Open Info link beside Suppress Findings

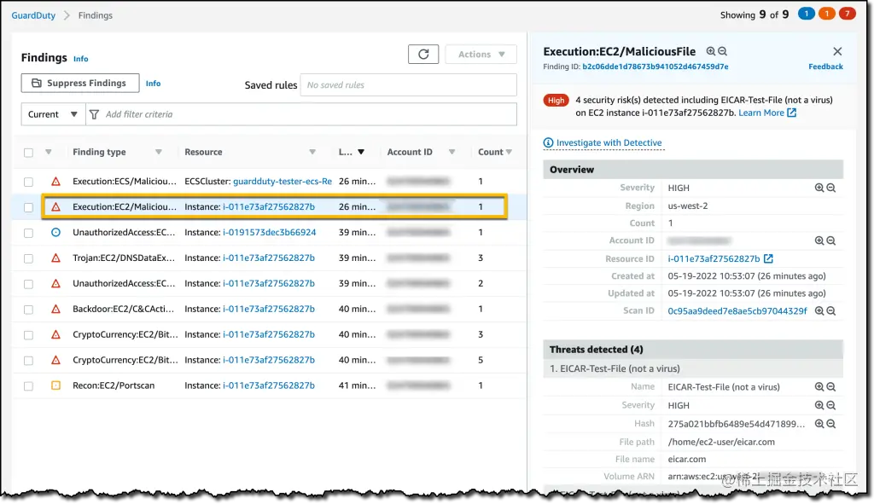coord(154,83)
